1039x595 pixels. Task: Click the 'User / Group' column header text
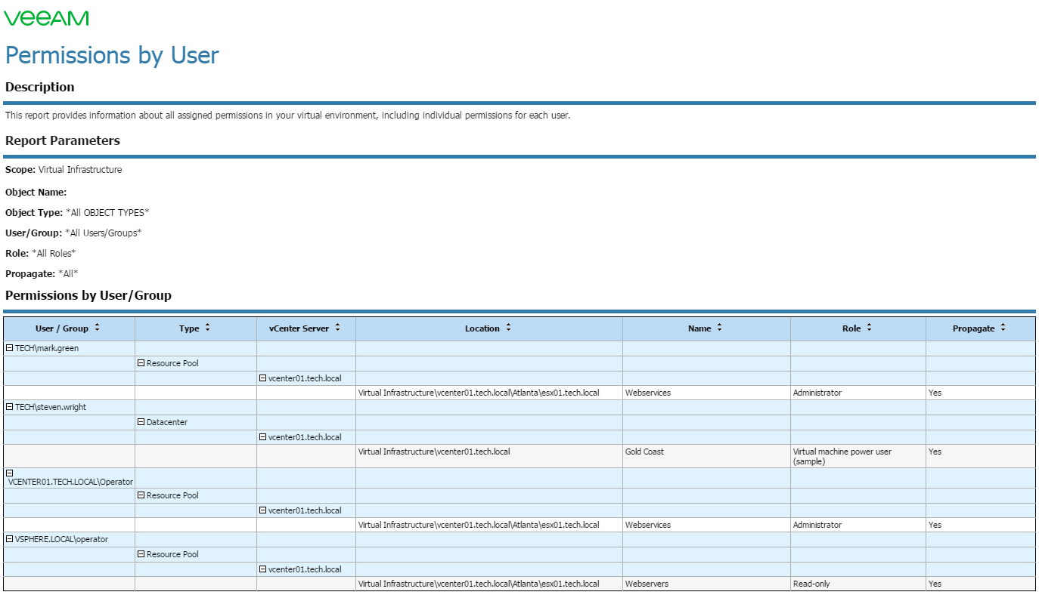62,328
